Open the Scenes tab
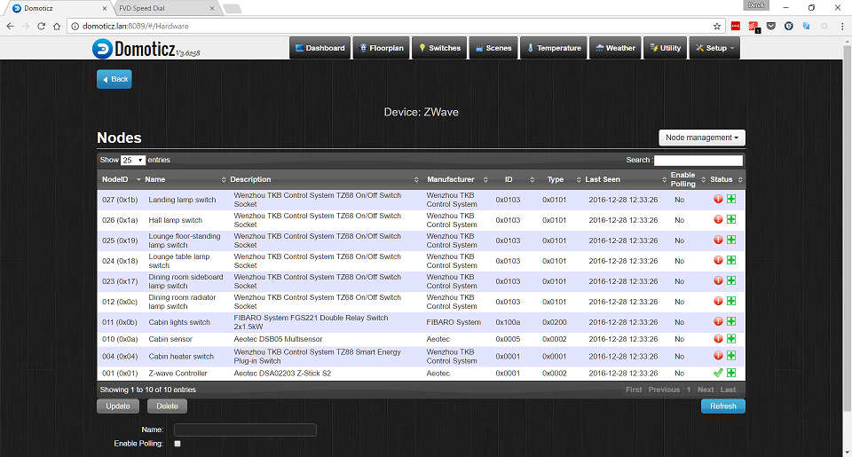852x457 pixels. [493, 48]
